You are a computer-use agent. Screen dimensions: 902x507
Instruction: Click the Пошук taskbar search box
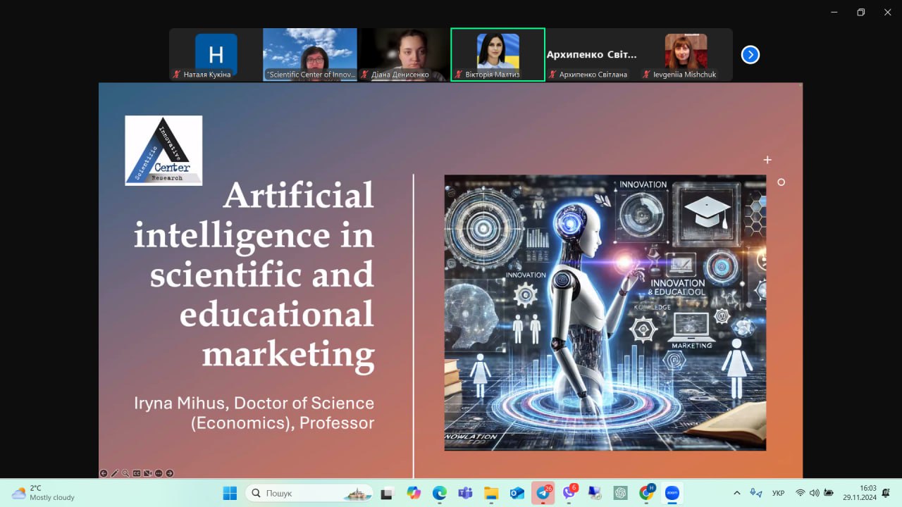309,493
